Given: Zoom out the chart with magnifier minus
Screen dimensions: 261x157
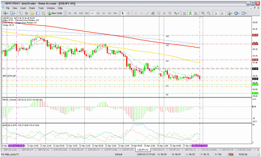Looking at the screenshot, I should [209, 13].
